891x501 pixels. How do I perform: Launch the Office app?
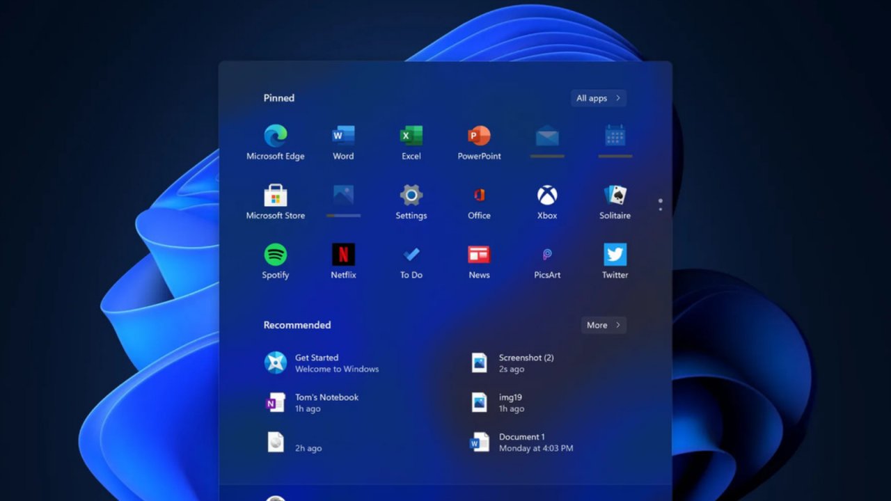click(479, 195)
